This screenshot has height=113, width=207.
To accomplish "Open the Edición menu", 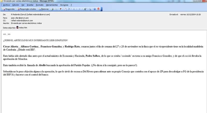I will pos(16,5).
